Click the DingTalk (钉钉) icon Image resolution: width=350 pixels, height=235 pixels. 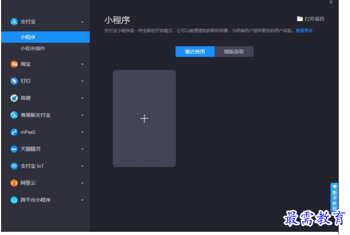(x=14, y=81)
